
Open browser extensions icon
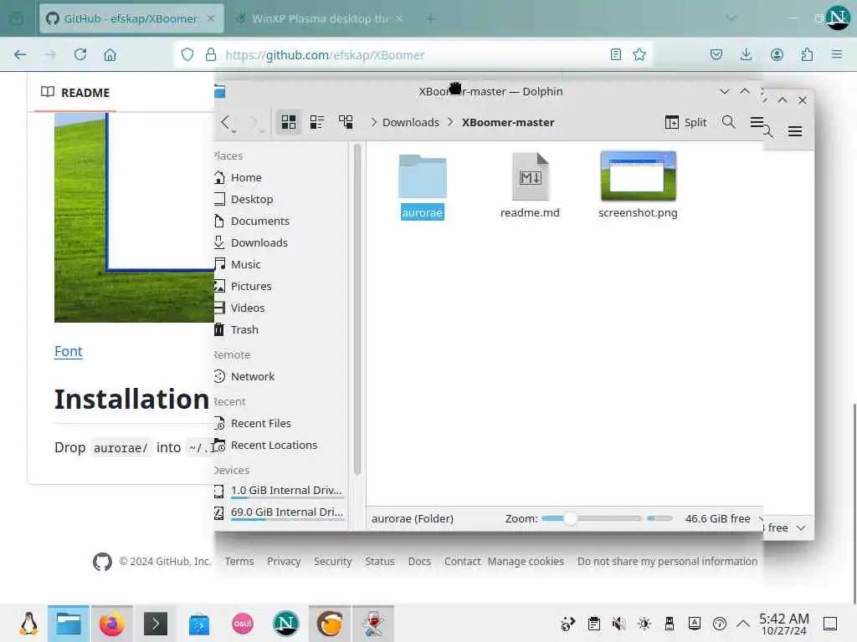click(x=807, y=54)
